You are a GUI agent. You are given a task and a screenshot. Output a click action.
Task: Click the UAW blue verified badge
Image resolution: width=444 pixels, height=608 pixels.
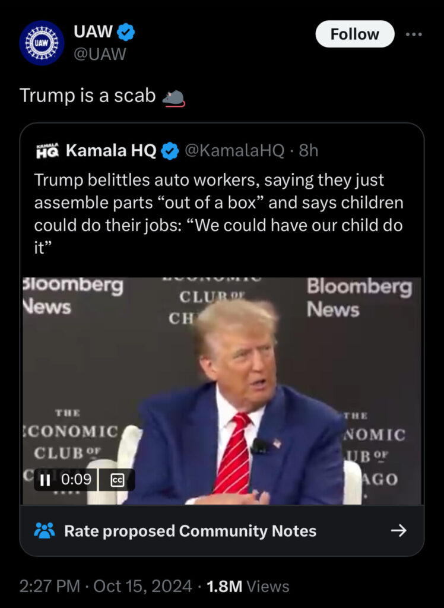pyautogui.click(x=126, y=33)
